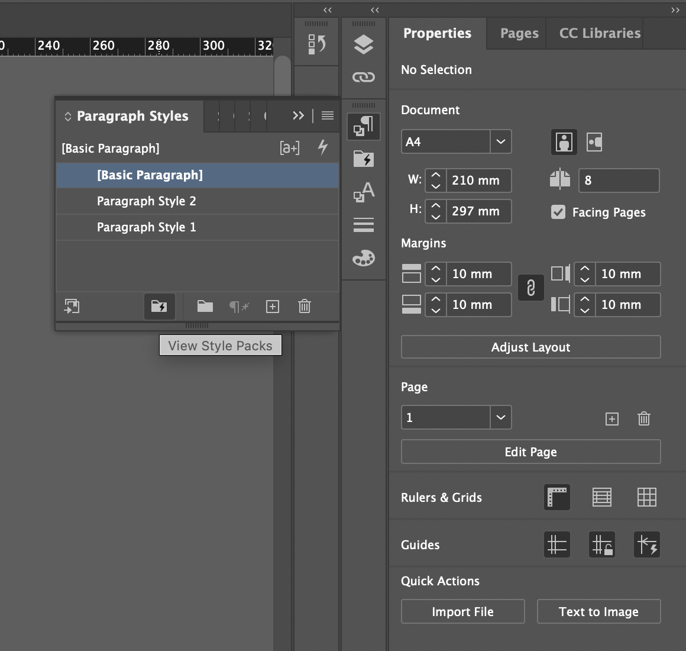
Task: Click the outside margin icon
Action: coord(561,304)
